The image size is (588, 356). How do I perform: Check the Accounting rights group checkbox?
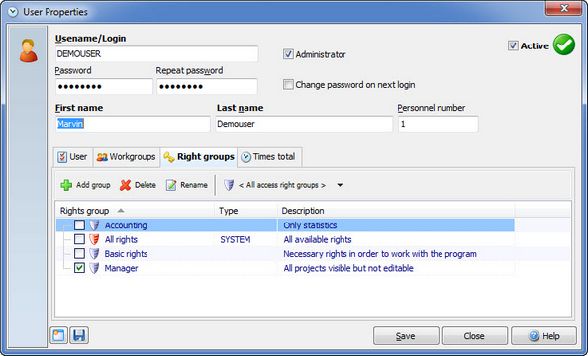(79, 225)
